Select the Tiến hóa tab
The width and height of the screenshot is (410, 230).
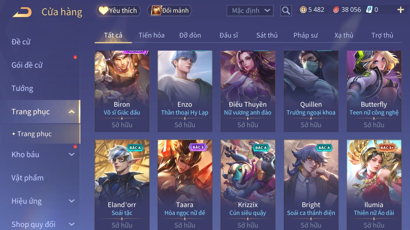tap(152, 35)
